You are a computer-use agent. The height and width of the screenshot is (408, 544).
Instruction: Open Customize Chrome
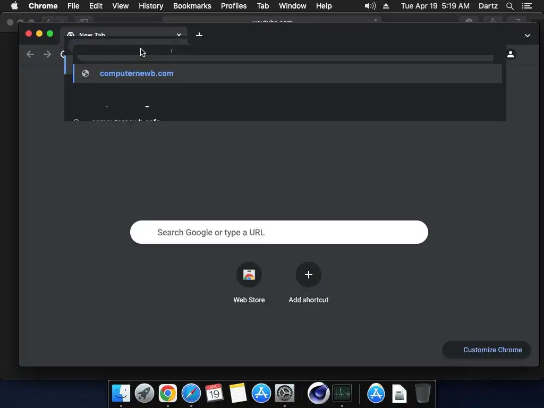[487, 350]
